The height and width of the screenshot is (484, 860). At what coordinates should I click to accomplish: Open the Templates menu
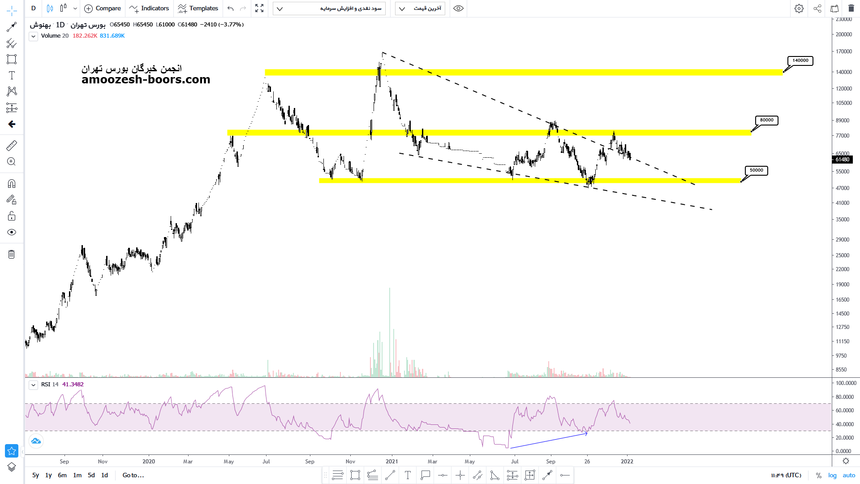click(x=198, y=9)
